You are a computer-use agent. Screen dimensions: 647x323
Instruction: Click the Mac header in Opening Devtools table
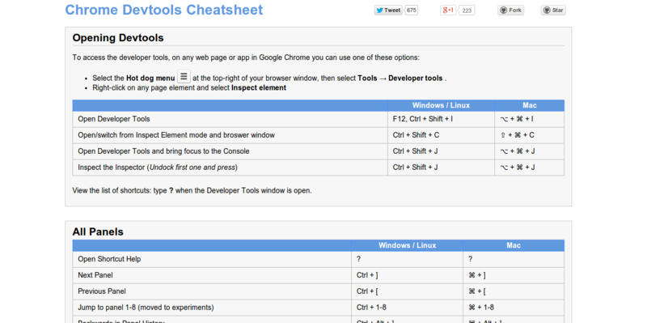coord(530,105)
